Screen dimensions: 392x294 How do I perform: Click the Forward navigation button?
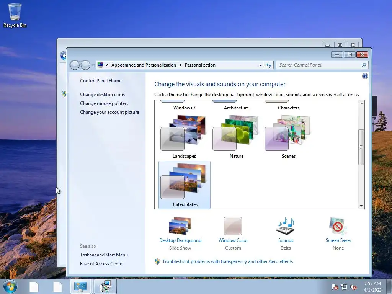[85, 65]
